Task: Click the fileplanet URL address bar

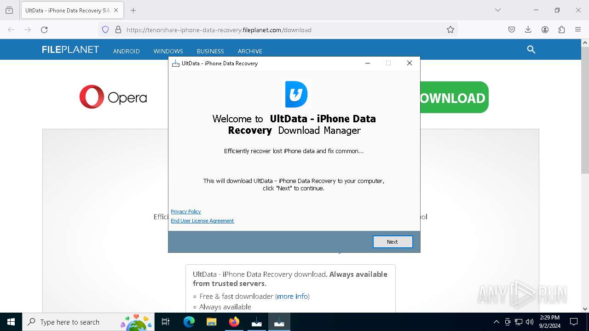Action: click(x=278, y=30)
